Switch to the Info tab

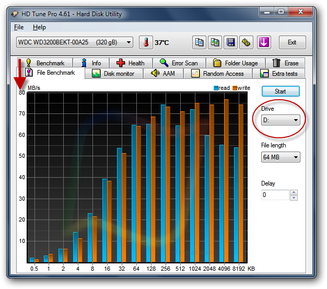91,63
